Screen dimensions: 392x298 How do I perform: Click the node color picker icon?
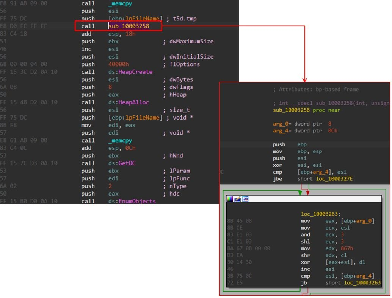coord(230,199)
